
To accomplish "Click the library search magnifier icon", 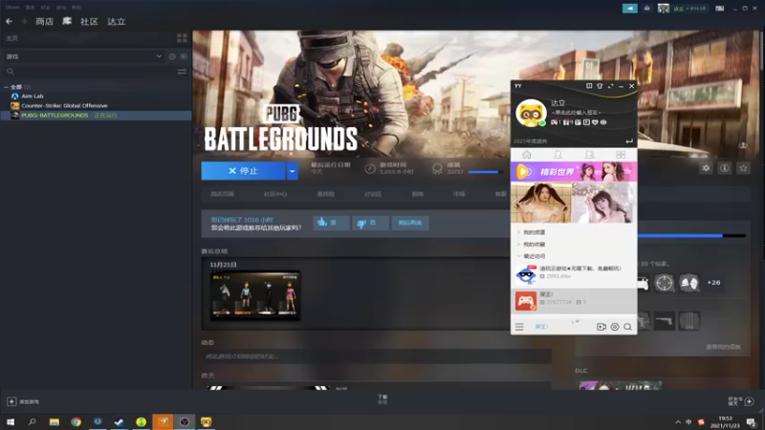I will [11, 72].
